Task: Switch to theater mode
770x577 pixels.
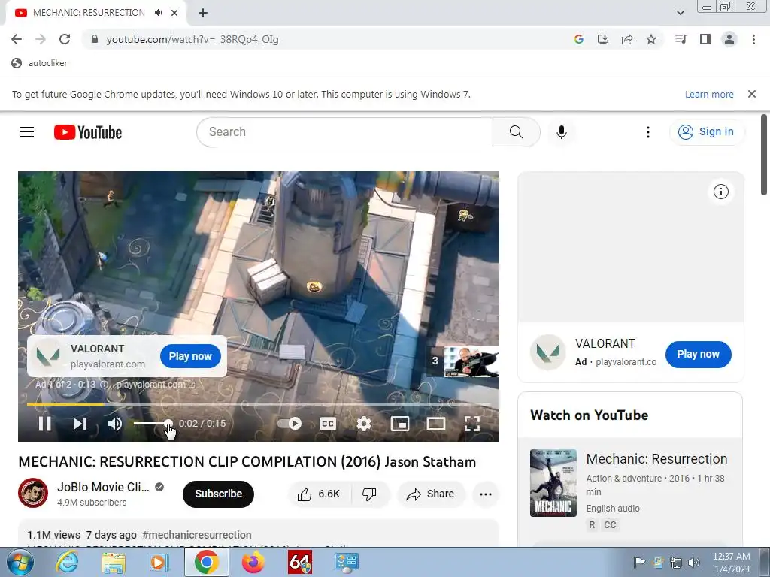Action: [436, 424]
